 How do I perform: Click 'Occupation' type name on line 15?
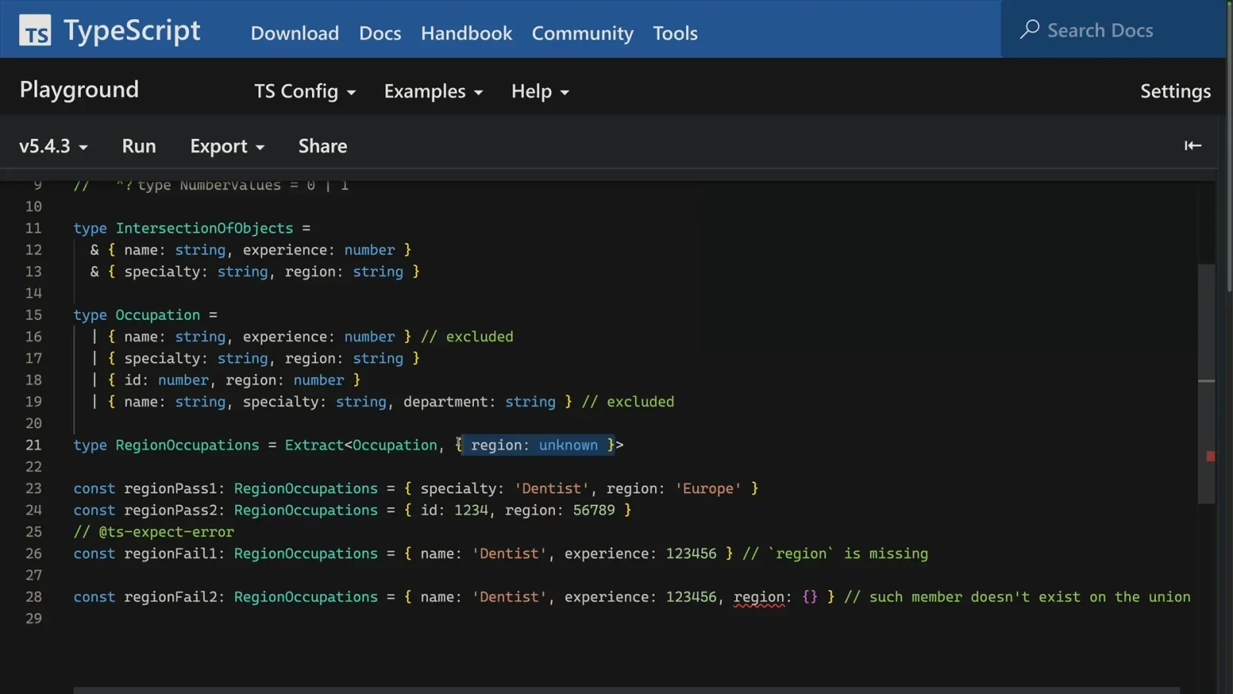tap(158, 315)
